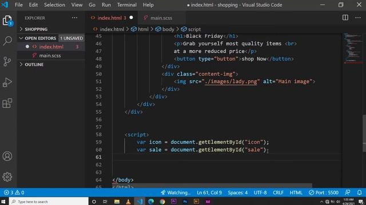Click Ln 61, Col 9 status item
The width and height of the screenshot is (366, 205).
[x=209, y=192]
